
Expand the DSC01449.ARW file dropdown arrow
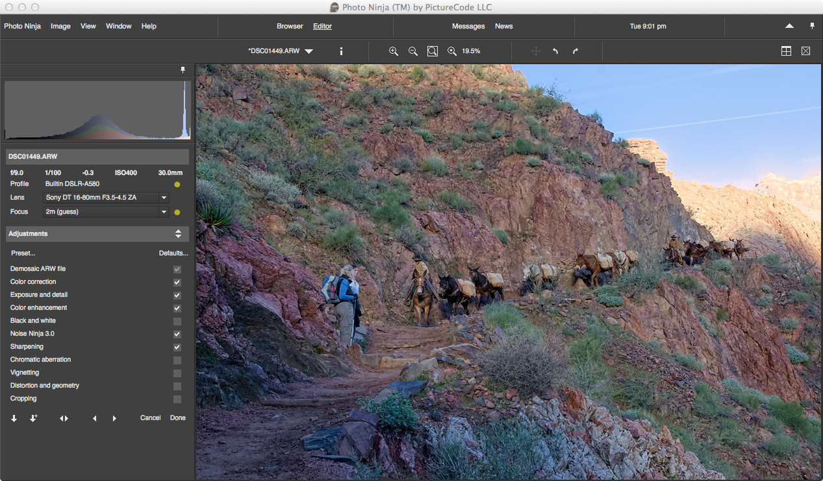coord(309,51)
